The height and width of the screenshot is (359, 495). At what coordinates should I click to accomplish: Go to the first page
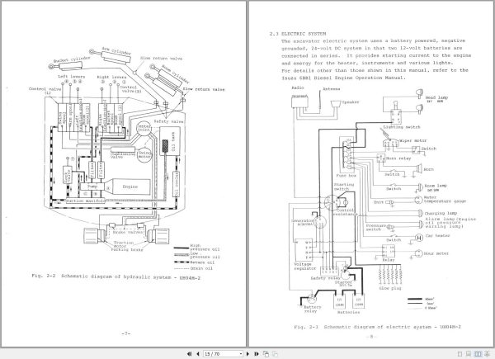(x=189, y=354)
